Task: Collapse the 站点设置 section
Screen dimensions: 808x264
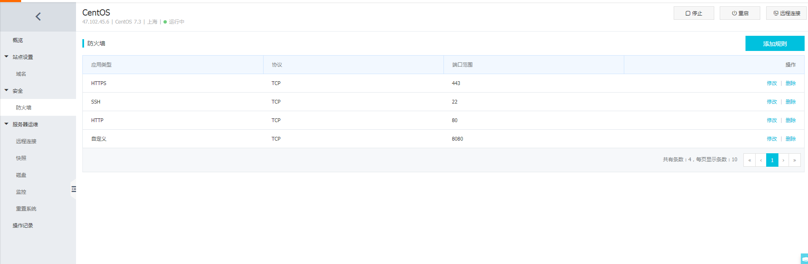Action: 6,56
